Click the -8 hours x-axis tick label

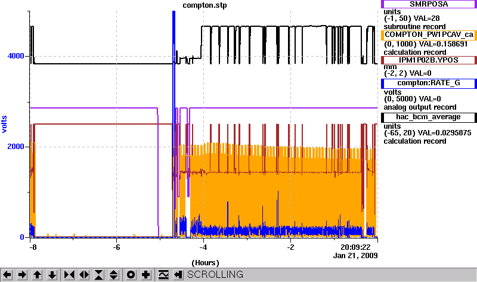pos(33,247)
